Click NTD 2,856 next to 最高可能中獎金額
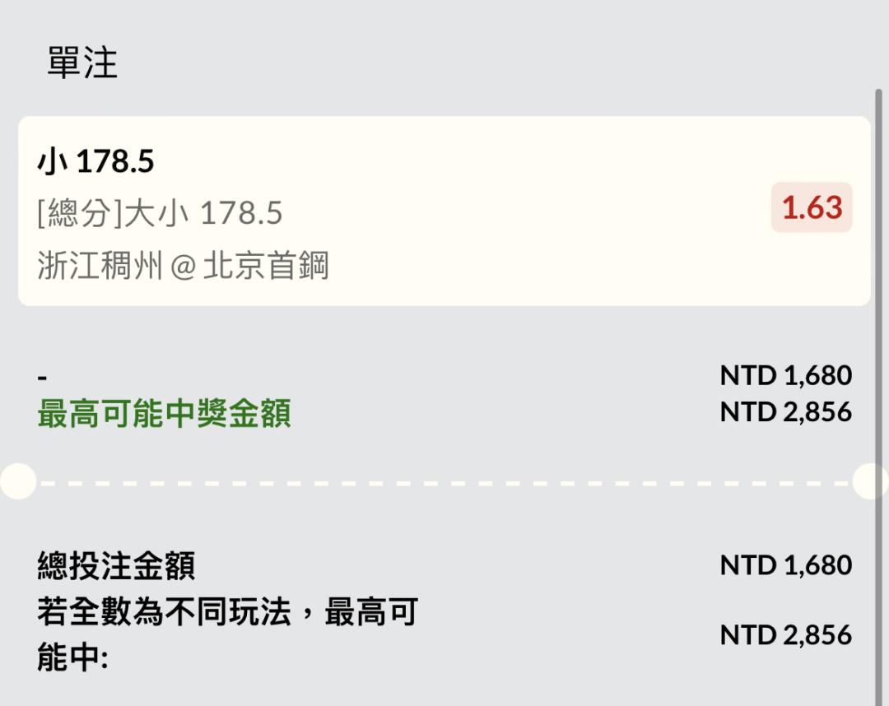 click(785, 411)
